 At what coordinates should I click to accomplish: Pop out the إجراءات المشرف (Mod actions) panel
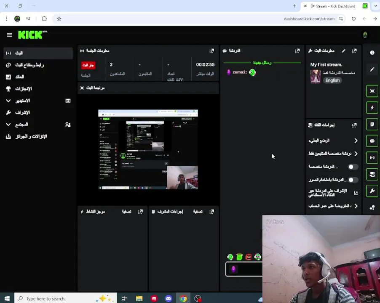point(211,212)
